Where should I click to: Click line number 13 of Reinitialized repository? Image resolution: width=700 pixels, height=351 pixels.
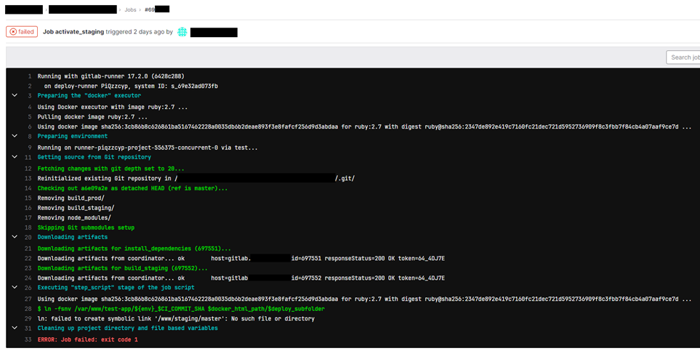28,178
